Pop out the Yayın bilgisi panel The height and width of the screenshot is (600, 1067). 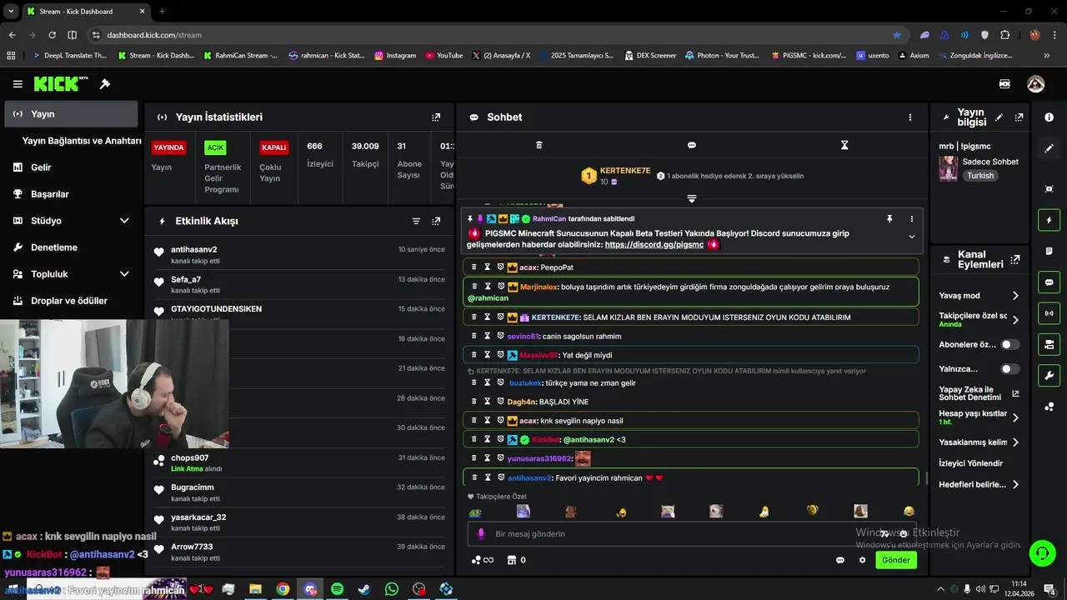pos(1019,117)
